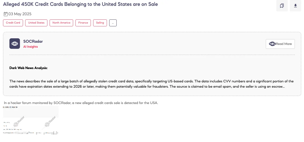Click the SOCRadar eye logo badge

tap(15, 44)
